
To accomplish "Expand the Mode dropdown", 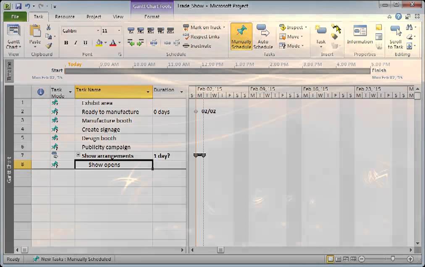I will click(x=302, y=46).
